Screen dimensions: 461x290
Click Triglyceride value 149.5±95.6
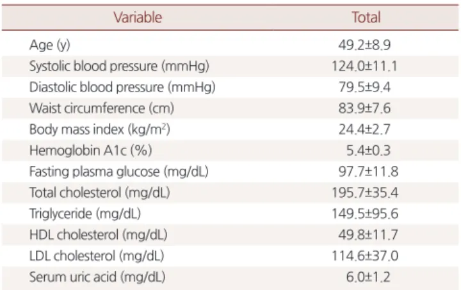[x=365, y=214]
